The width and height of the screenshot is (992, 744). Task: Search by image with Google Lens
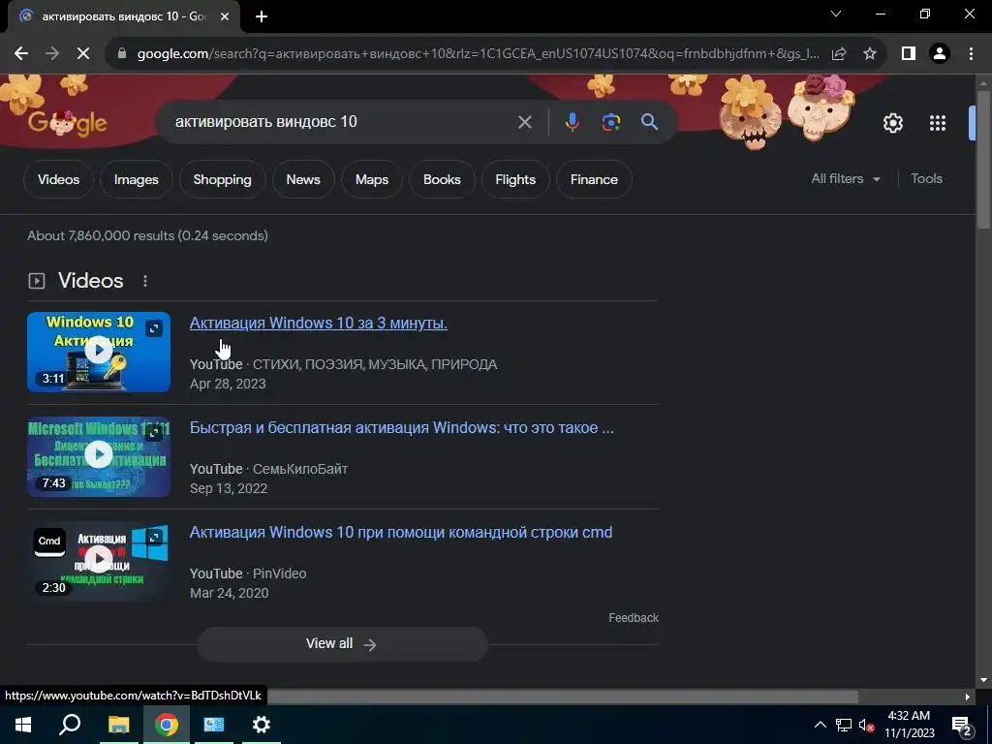(610, 122)
